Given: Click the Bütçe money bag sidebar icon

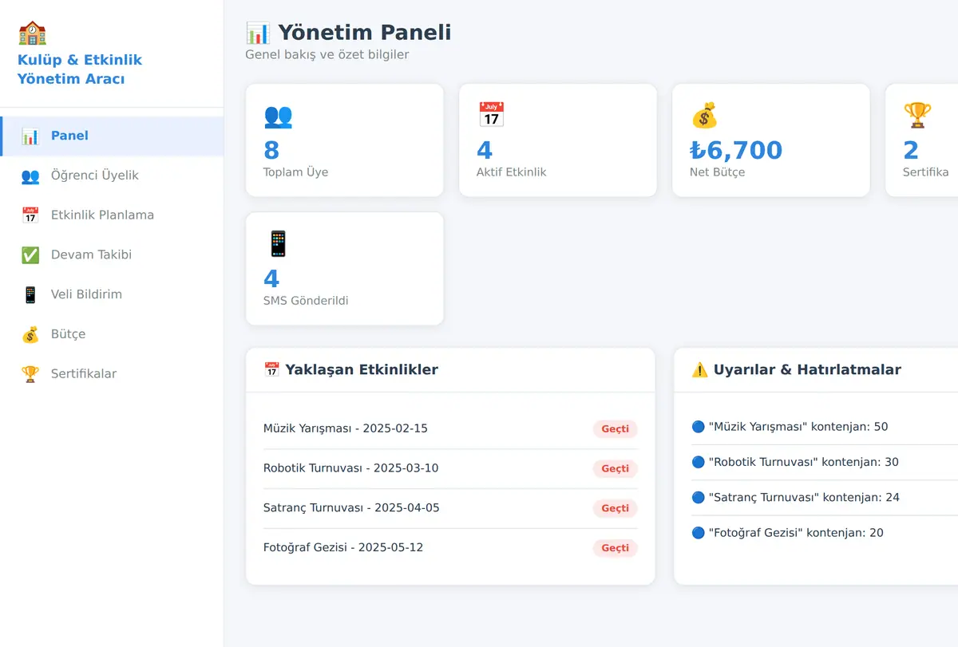Looking at the screenshot, I should coord(30,334).
